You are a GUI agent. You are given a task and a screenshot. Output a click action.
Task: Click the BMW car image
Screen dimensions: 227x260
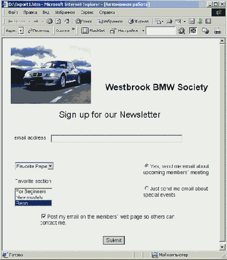[51, 75]
